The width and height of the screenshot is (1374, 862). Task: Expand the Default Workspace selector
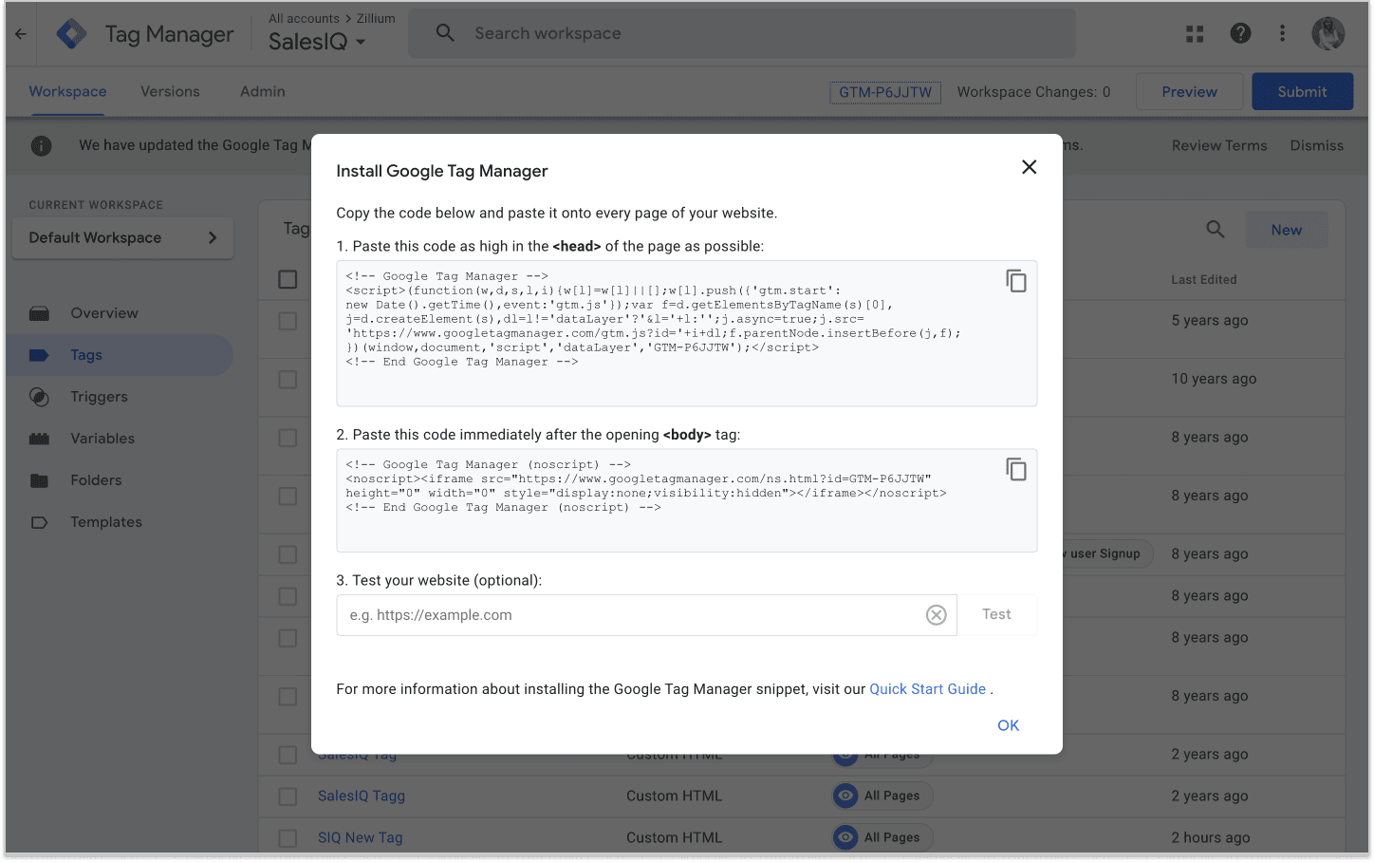123,237
